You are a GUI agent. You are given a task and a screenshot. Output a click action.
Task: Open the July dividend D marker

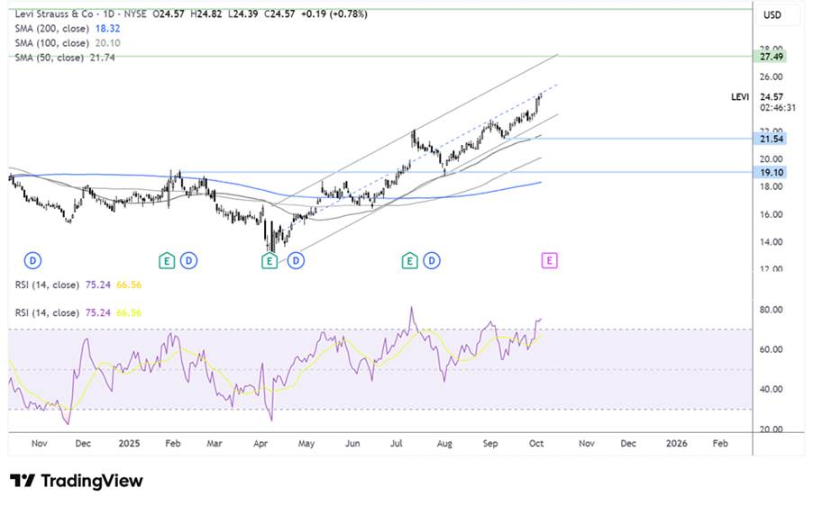(x=432, y=260)
